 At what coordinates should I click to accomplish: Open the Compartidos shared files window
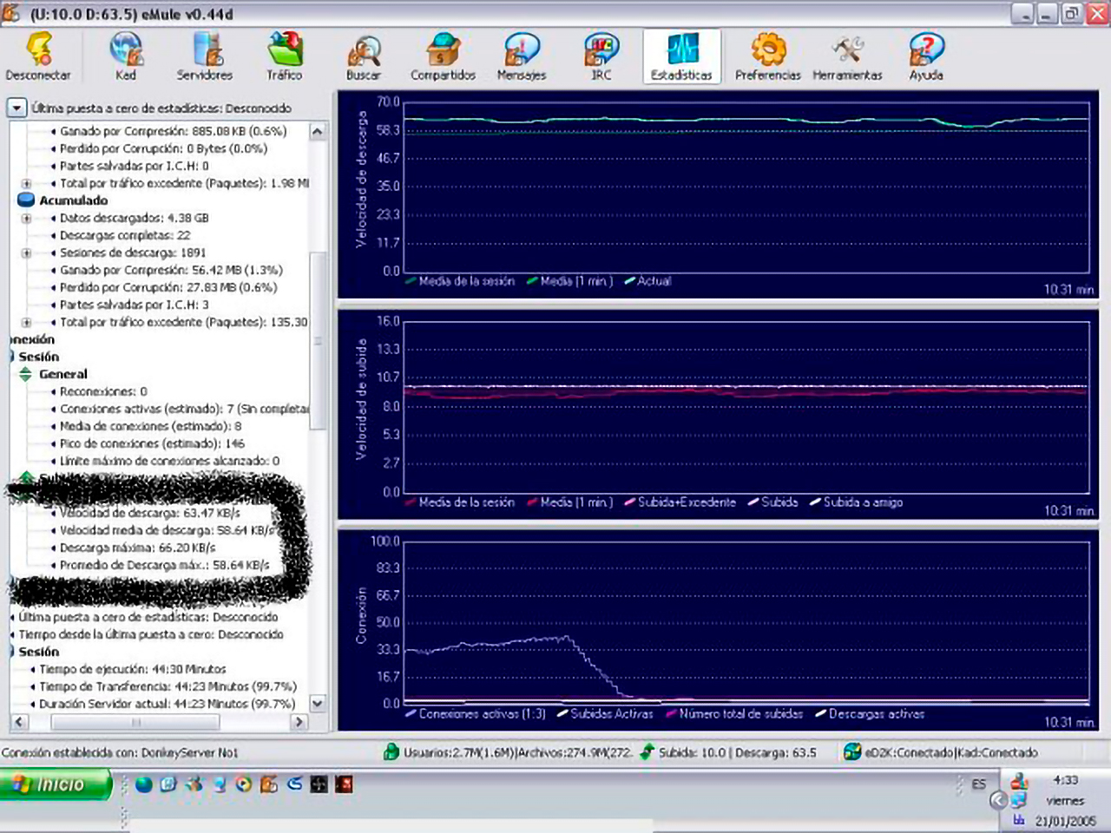pos(443,56)
